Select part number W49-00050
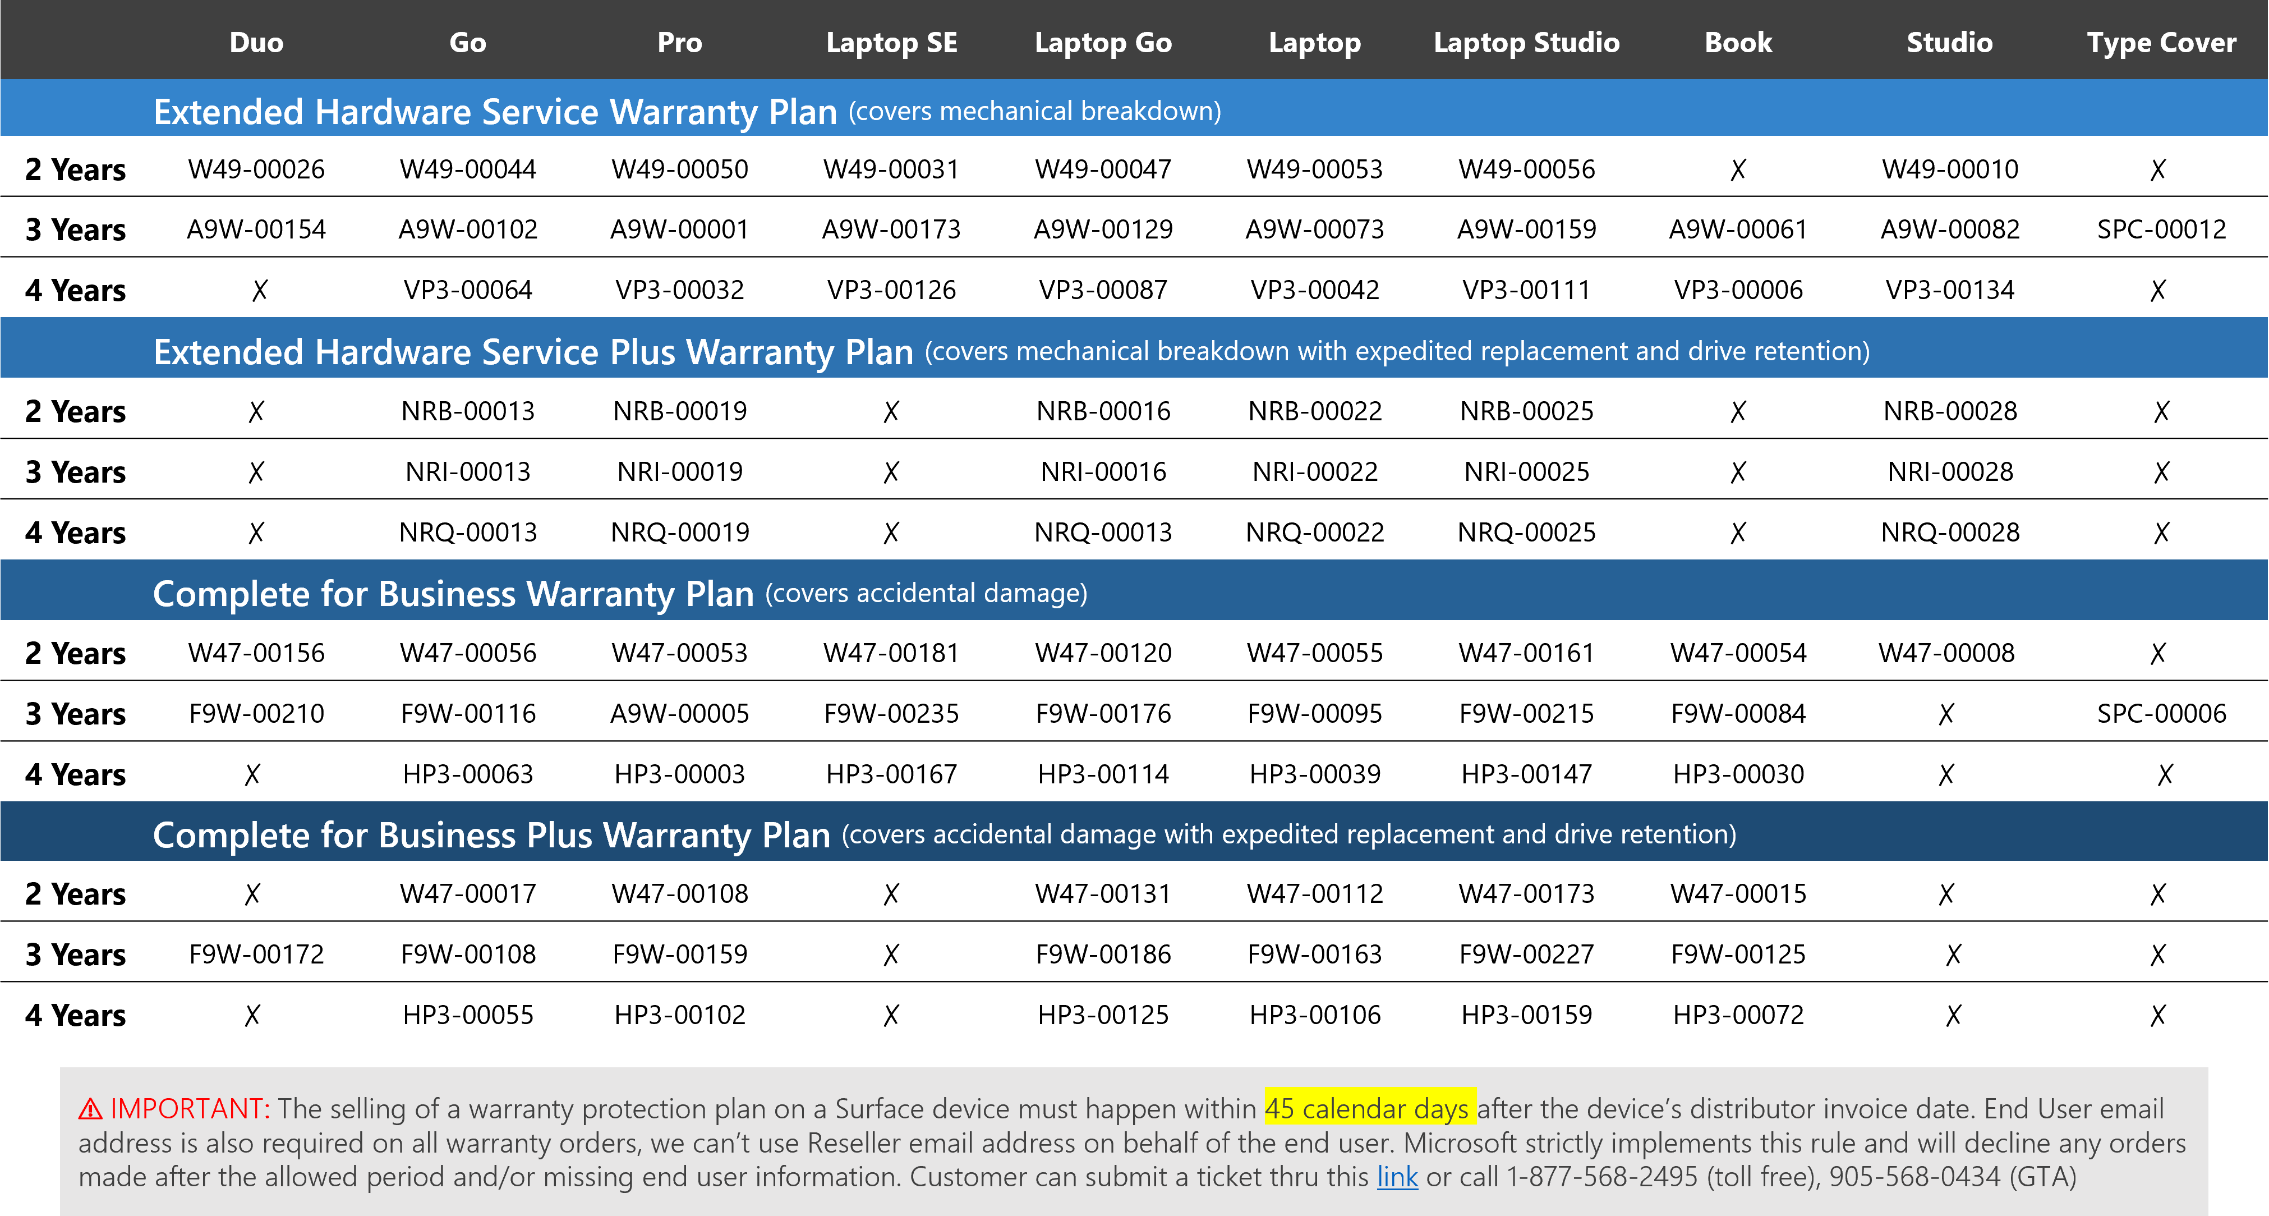 point(679,169)
